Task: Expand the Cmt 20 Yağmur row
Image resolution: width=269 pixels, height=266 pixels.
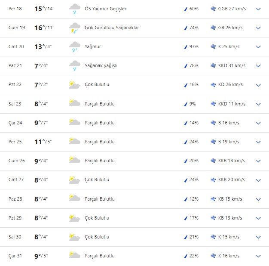Action: coord(258,47)
